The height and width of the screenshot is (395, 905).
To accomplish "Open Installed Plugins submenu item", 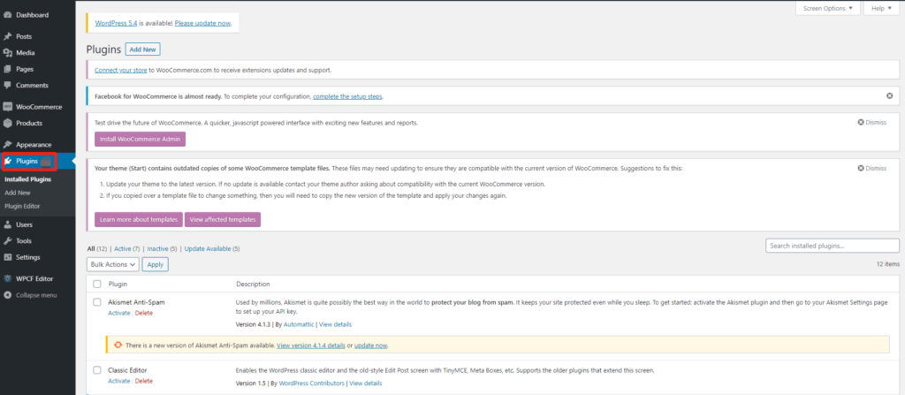I will [x=27, y=179].
